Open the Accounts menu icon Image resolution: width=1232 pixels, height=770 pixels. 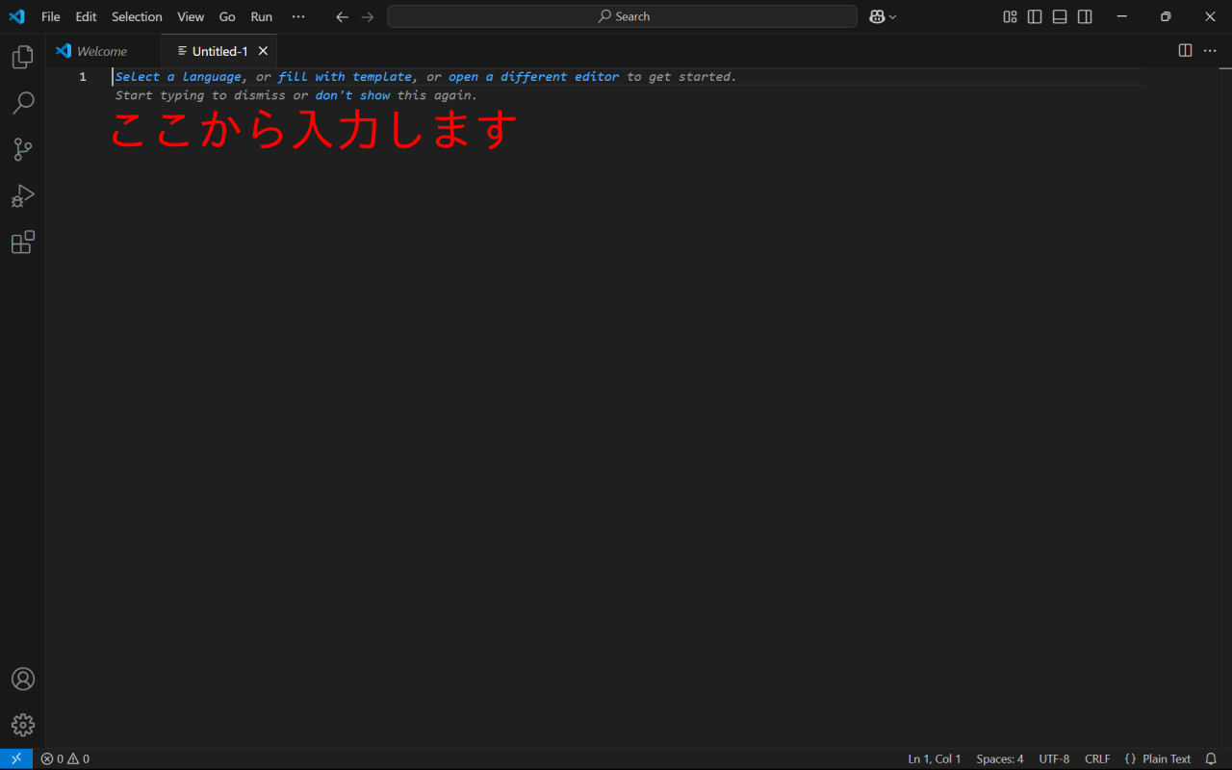point(22,679)
